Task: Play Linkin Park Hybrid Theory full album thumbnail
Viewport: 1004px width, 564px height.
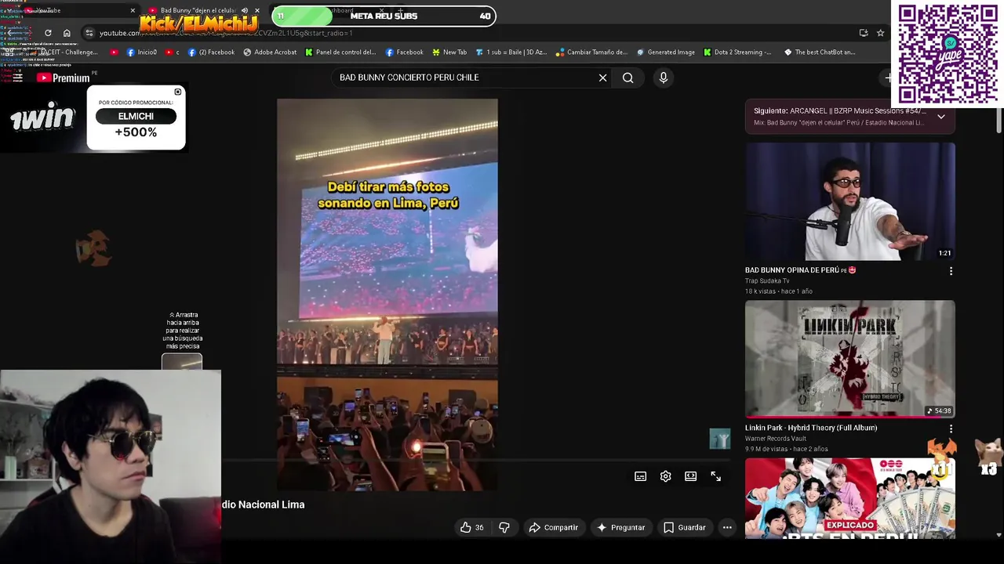Action: (x=850, y=359)
